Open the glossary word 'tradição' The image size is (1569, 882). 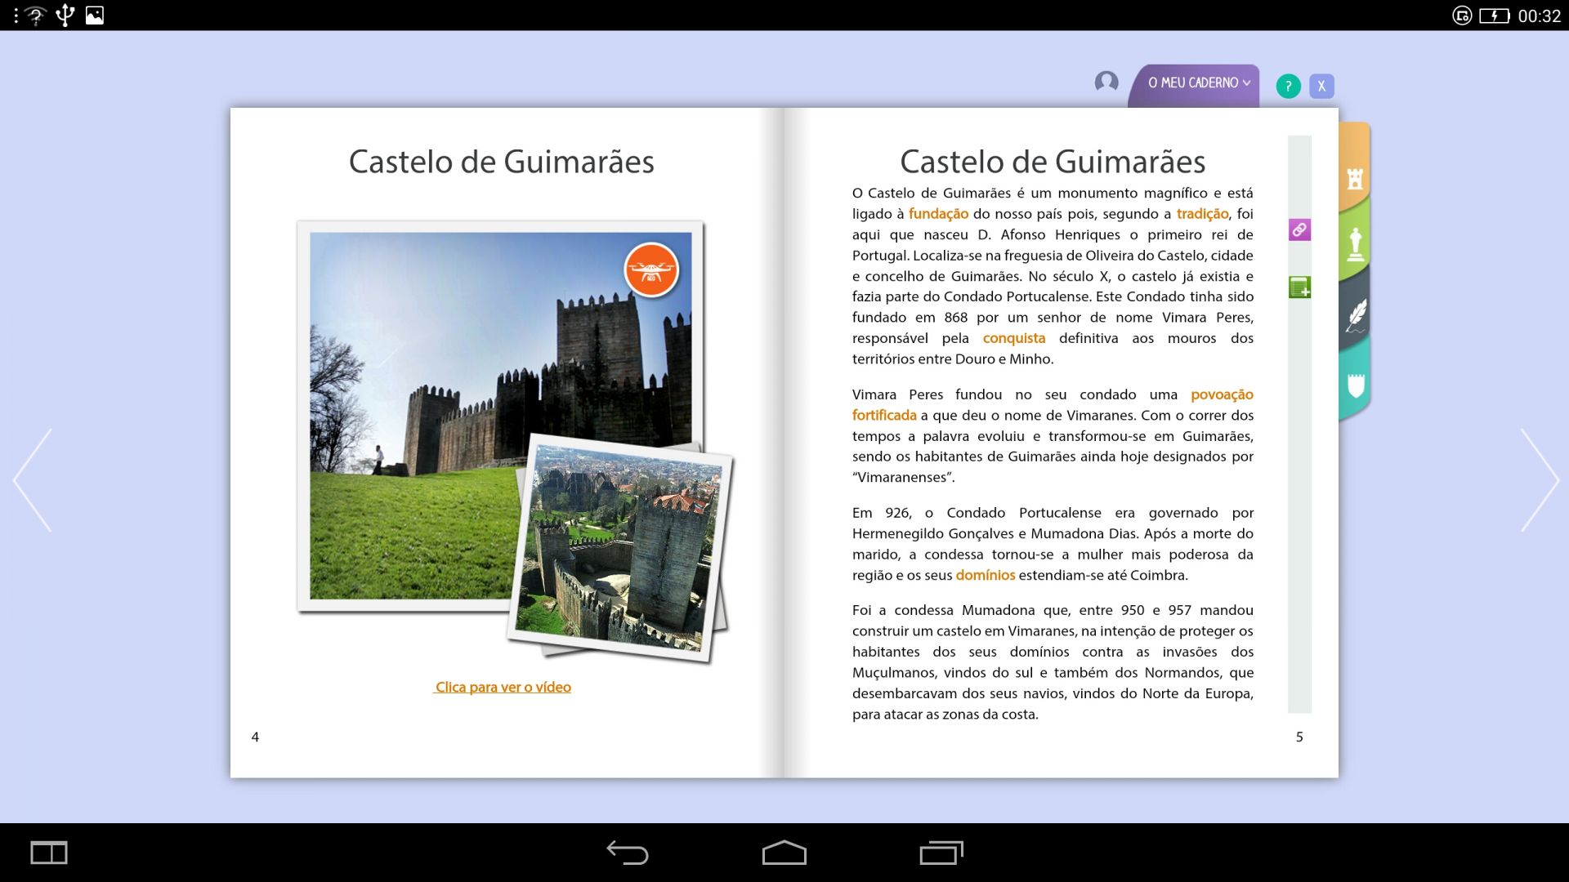pos(1202,214)
